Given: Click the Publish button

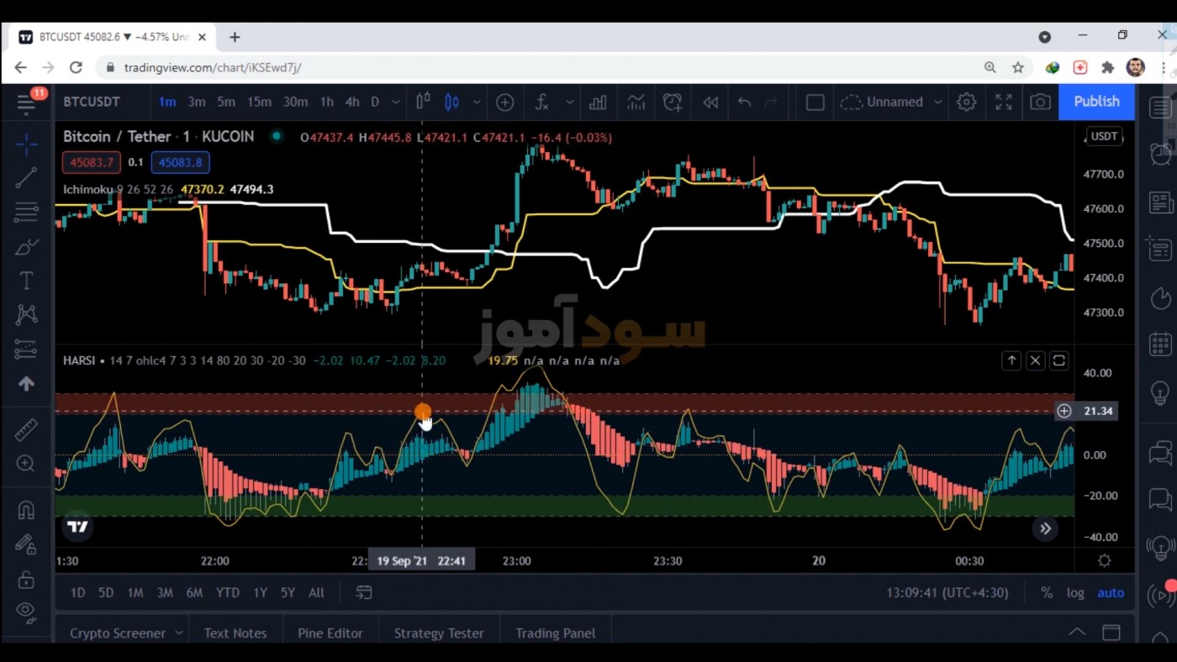Looking at the screenshot, I should click(1096, 102).
